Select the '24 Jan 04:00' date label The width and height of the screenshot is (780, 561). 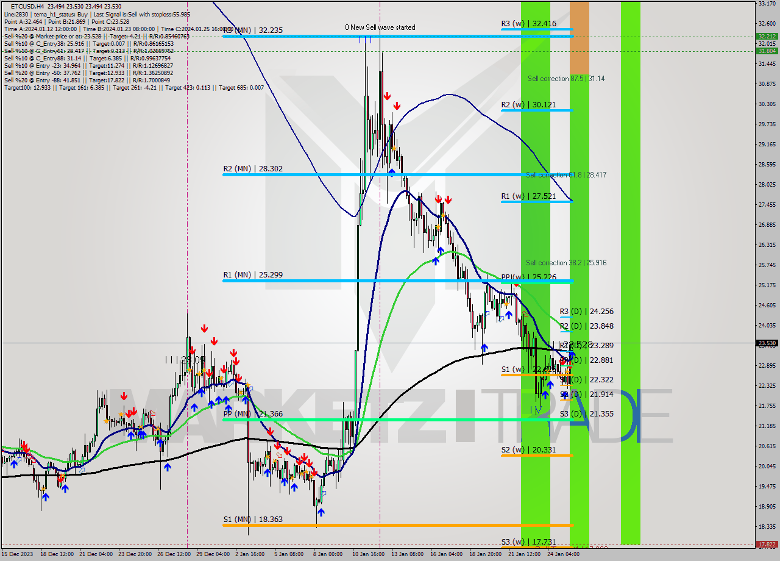point(563,554)
